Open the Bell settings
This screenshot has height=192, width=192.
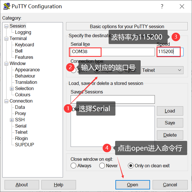[19, 51]
